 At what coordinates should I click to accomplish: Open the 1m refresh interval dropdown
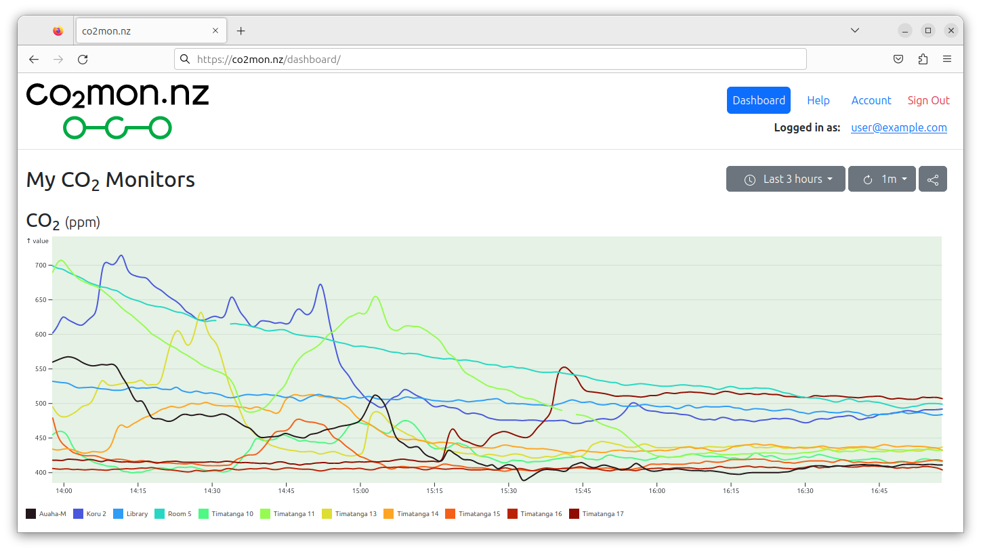(x=882, y=179)
